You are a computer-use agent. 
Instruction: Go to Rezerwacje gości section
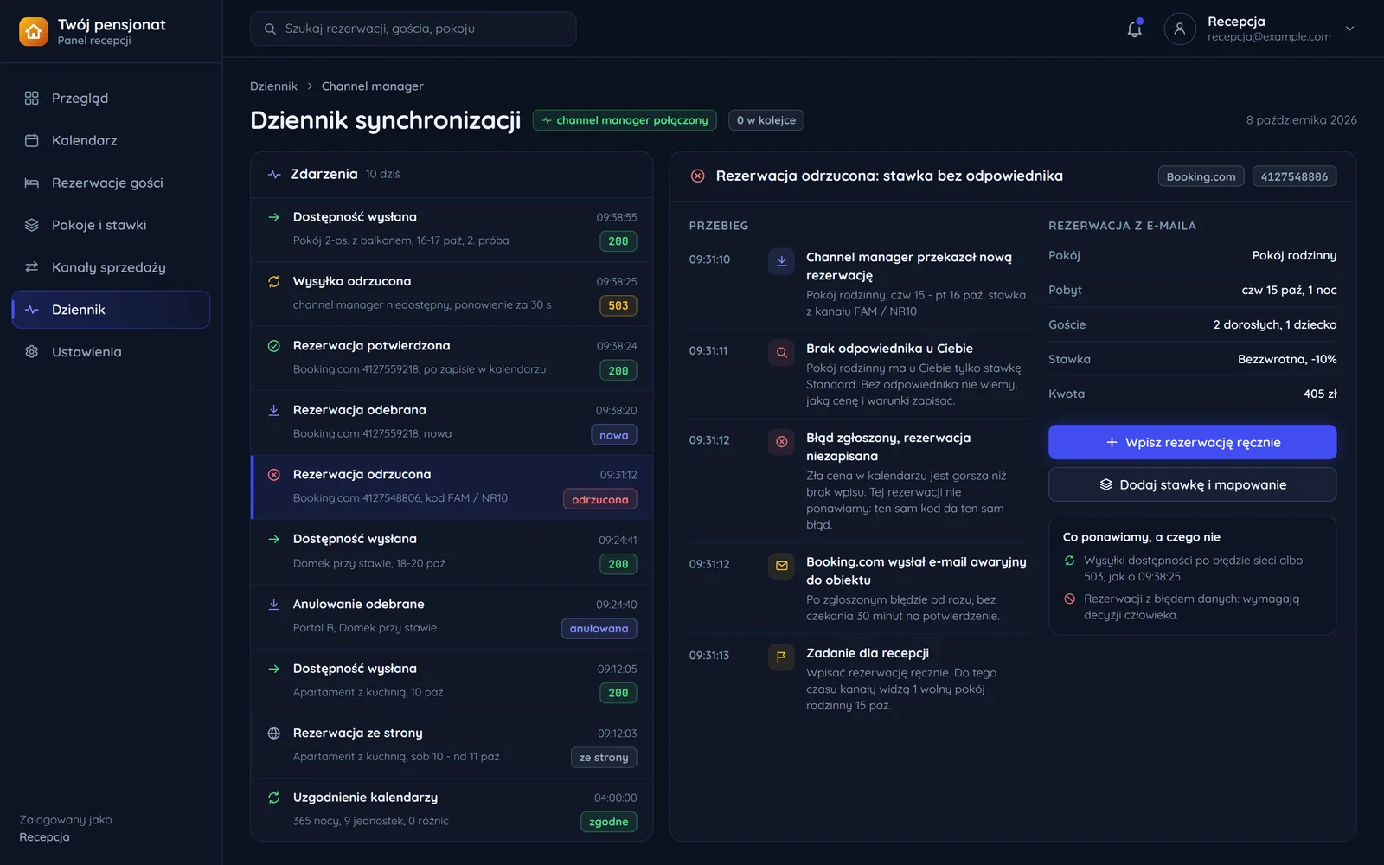pos(111,183)
